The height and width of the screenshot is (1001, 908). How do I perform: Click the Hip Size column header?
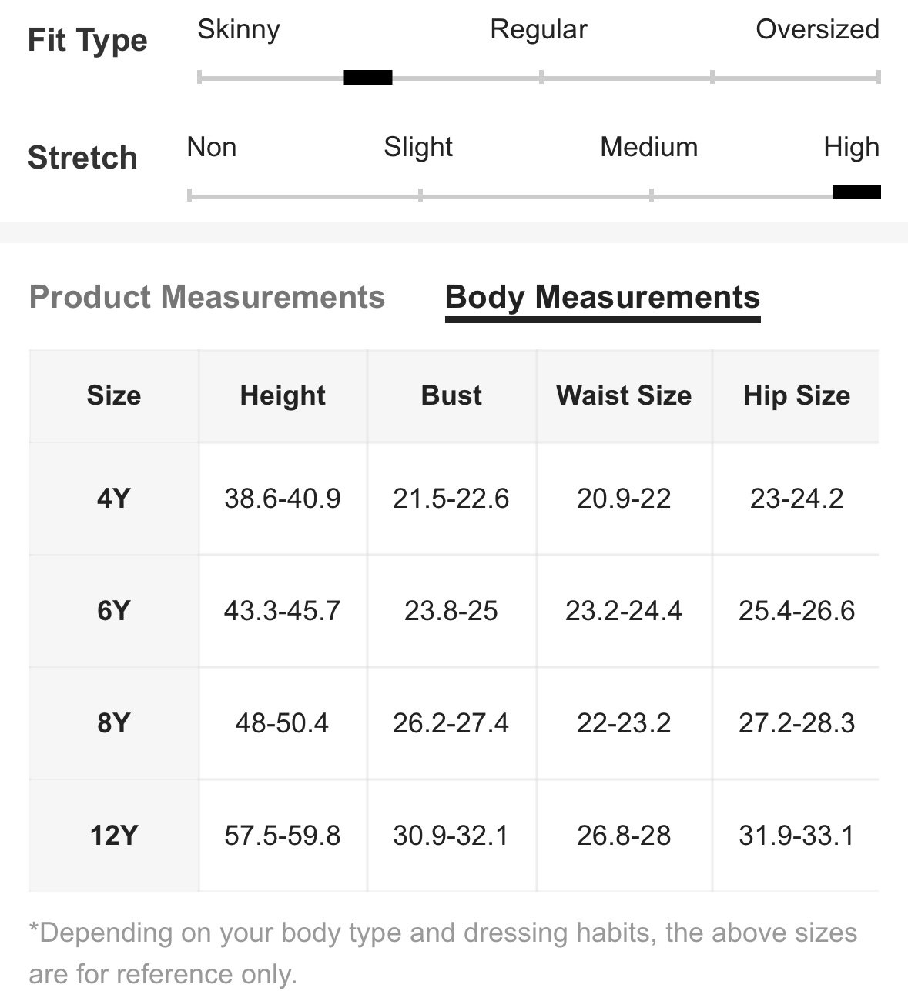(797, 395)
